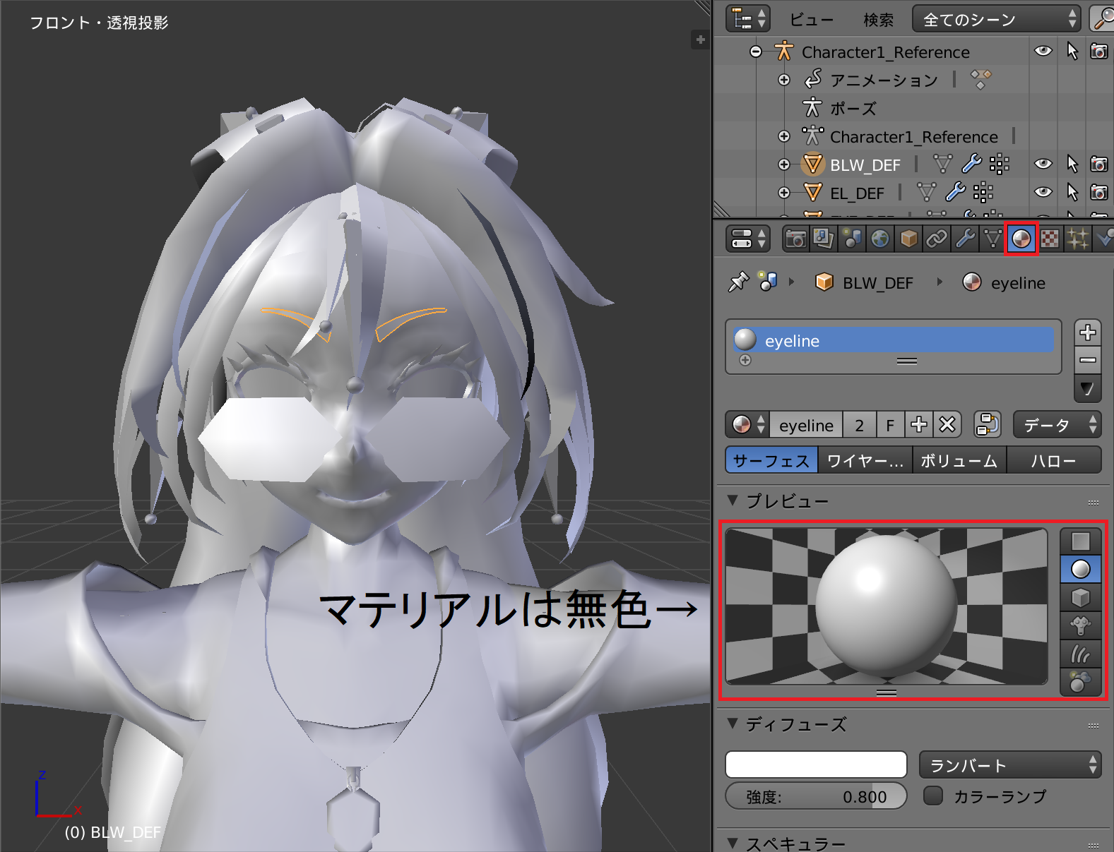Expand the EL_DEF outliner row
Viewport: 1114px width, 852px height.
pos(784,193)
